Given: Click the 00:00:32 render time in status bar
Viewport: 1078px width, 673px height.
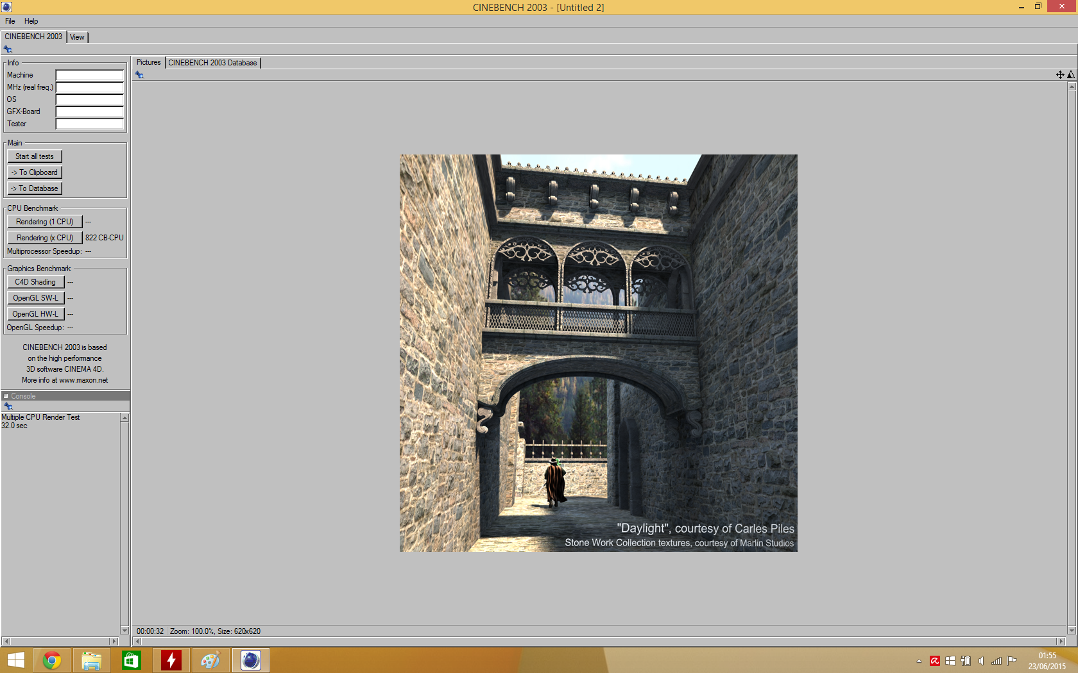Looking at the screenshot, I should coord(150,631).
